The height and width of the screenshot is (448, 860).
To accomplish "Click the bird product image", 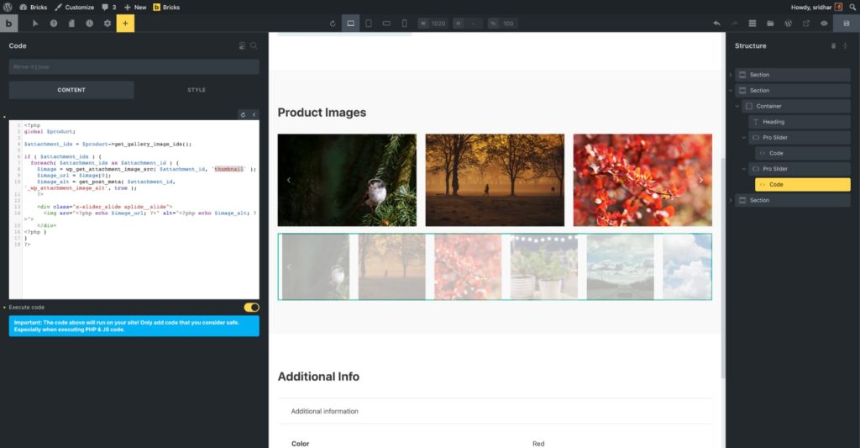I will click(347, 180).
